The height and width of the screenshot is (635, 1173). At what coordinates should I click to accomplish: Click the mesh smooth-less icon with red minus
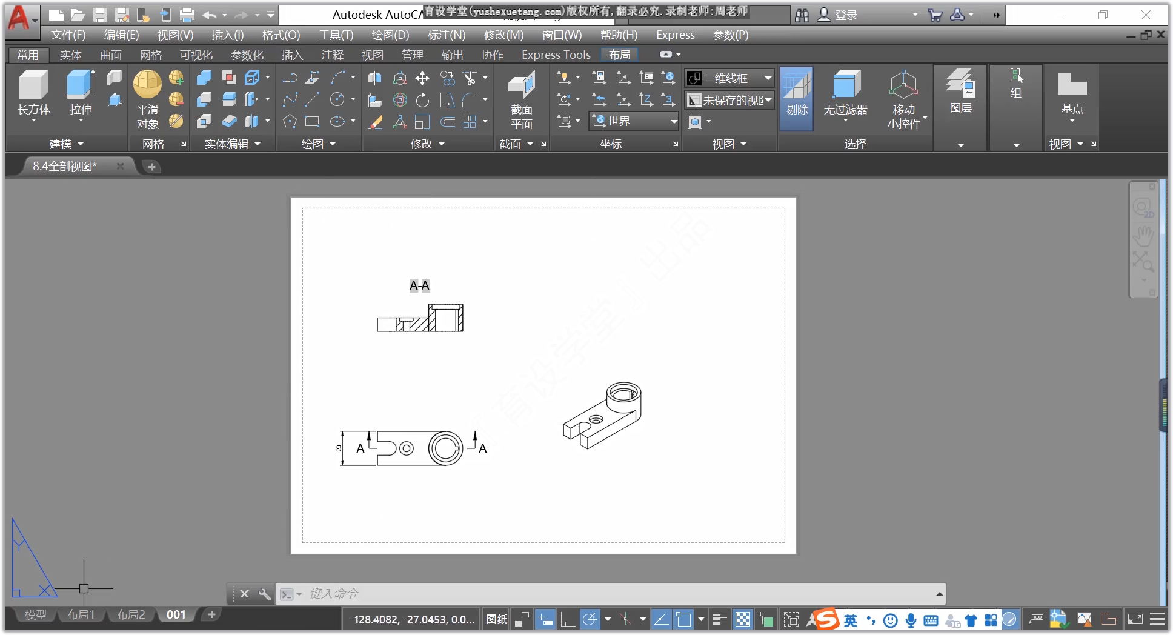[x=176, y=99]
